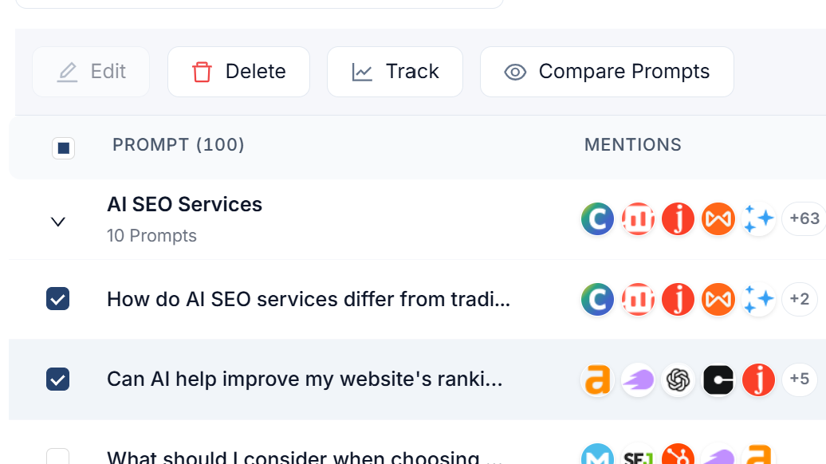Click the +2 mentions badge
Image resolution: width=826 pixels, height=464 pixels.
[799, 299]
